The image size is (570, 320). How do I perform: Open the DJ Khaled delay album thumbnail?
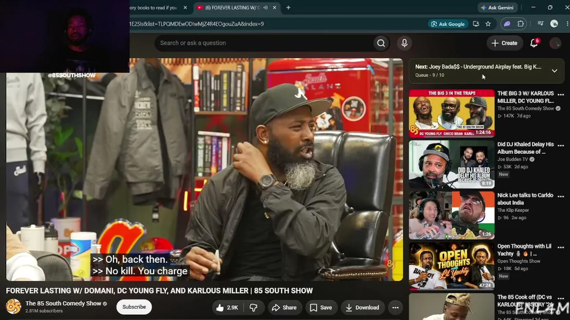pyautogui.click(x=452, y=164)
